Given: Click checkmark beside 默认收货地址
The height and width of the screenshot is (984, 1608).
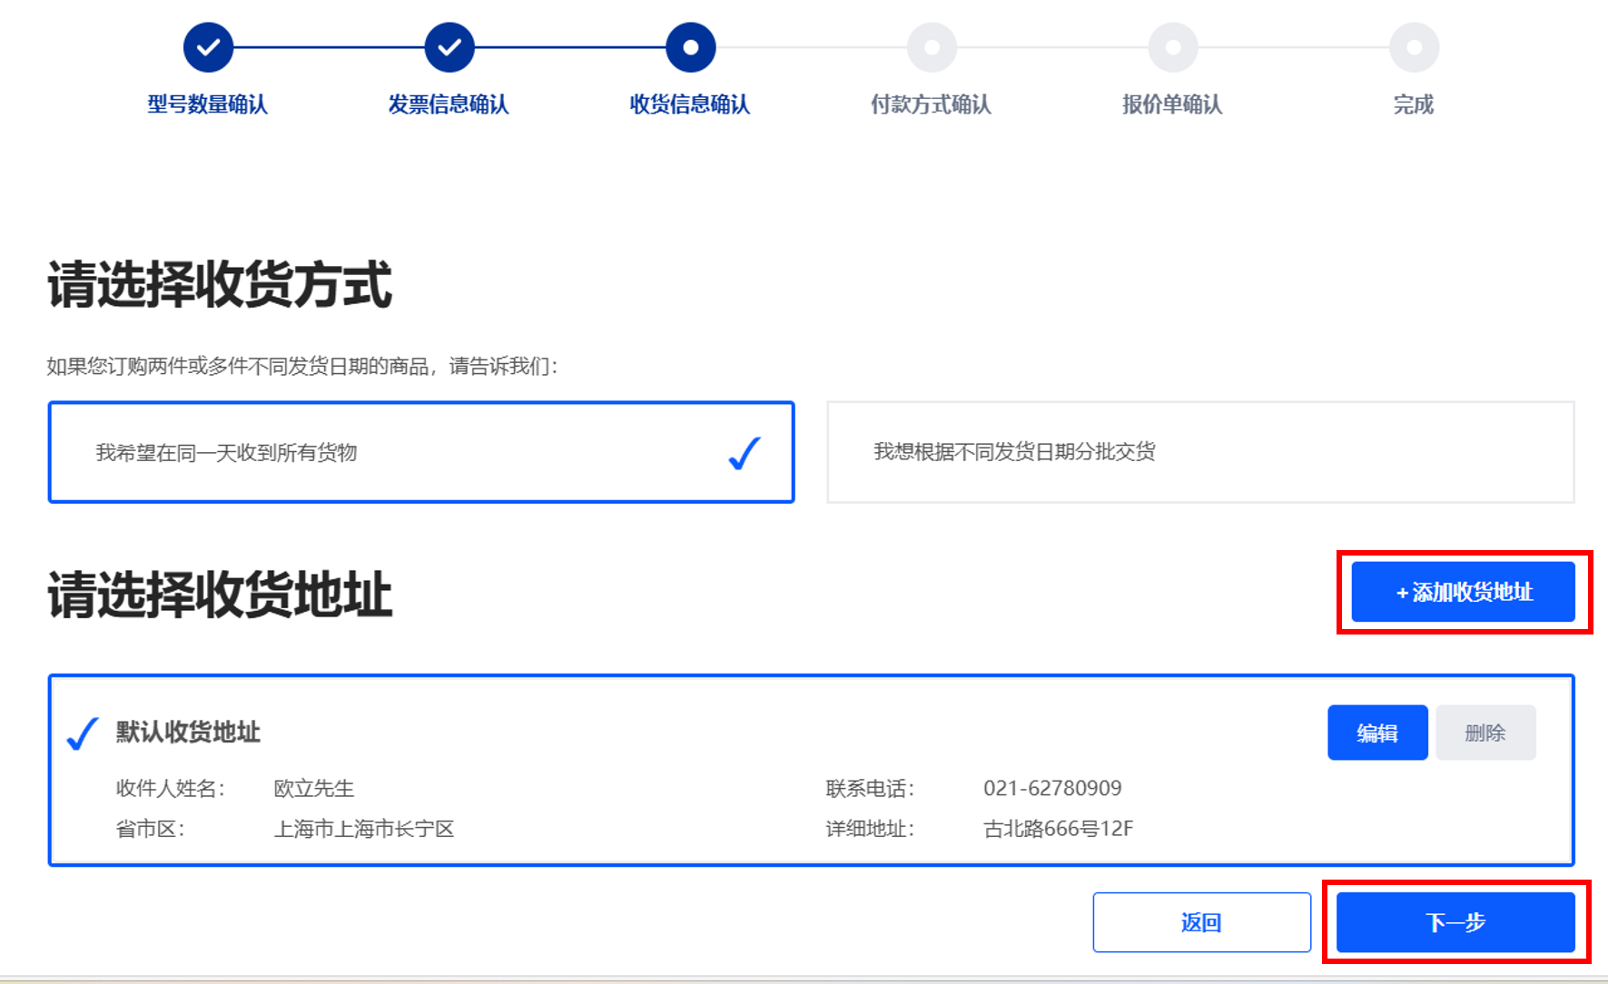Looking at the screenshot, I should [x=83, y=733].
